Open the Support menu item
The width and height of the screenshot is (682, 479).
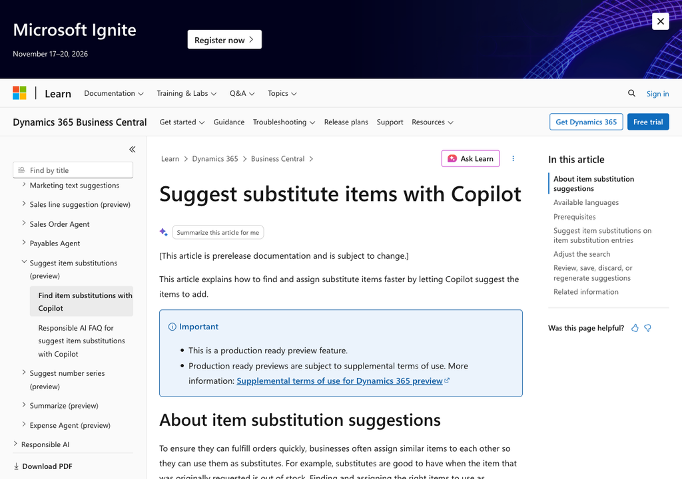point(390,122)
